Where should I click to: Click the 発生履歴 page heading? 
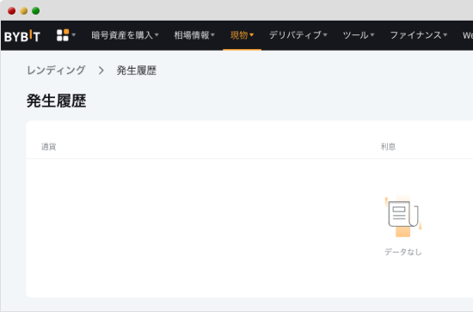click(57, 101)
